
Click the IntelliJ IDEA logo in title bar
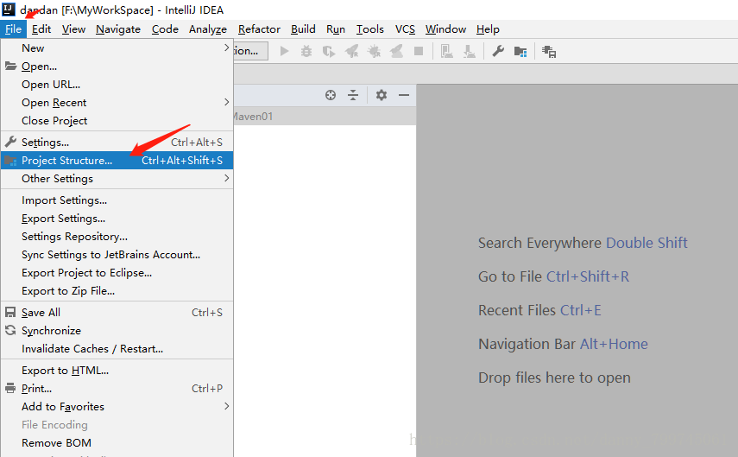pyautogui.click(x=9, y=9)
